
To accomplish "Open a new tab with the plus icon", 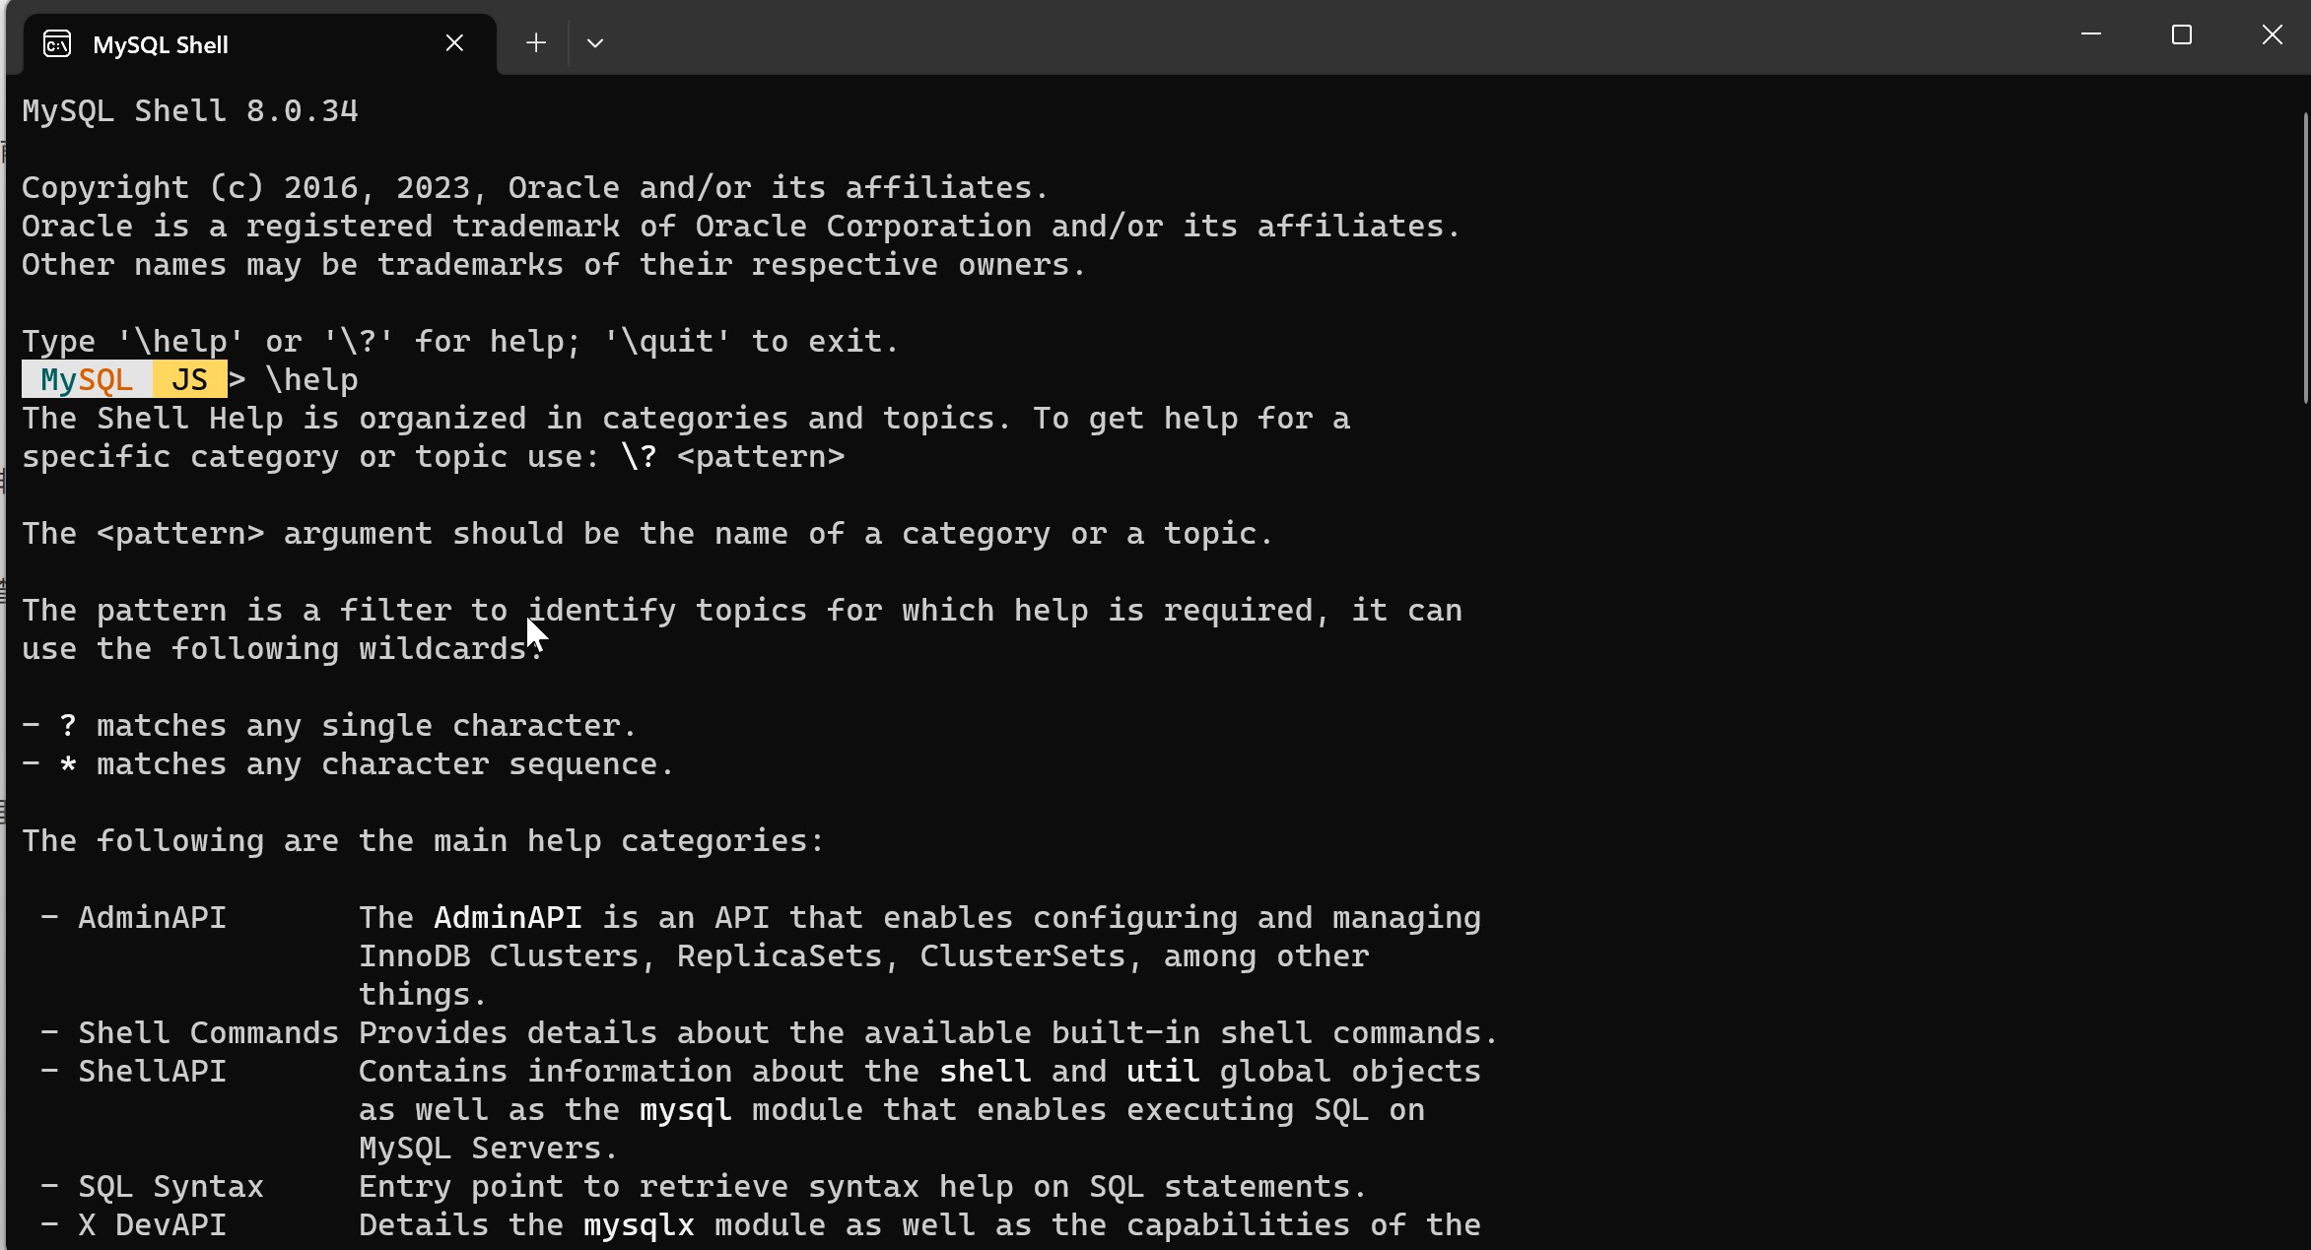I will (x=535, y=43).
